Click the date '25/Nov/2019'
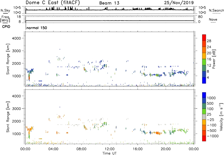The height and width of the screenshot is (155, 224). pyautogui.click(x=179, y=3)
